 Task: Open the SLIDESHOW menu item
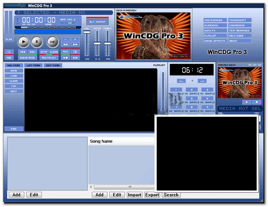[x=215, y=25]
